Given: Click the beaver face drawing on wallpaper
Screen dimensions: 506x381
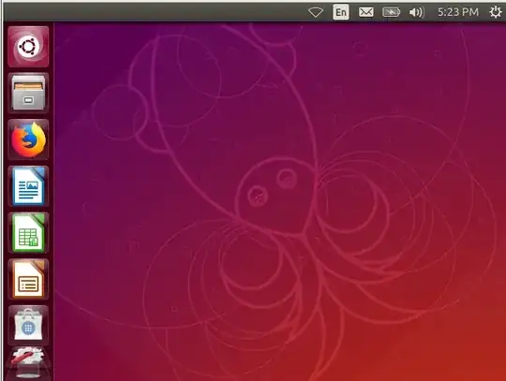Looking at the screenshot, I should 275,194.
